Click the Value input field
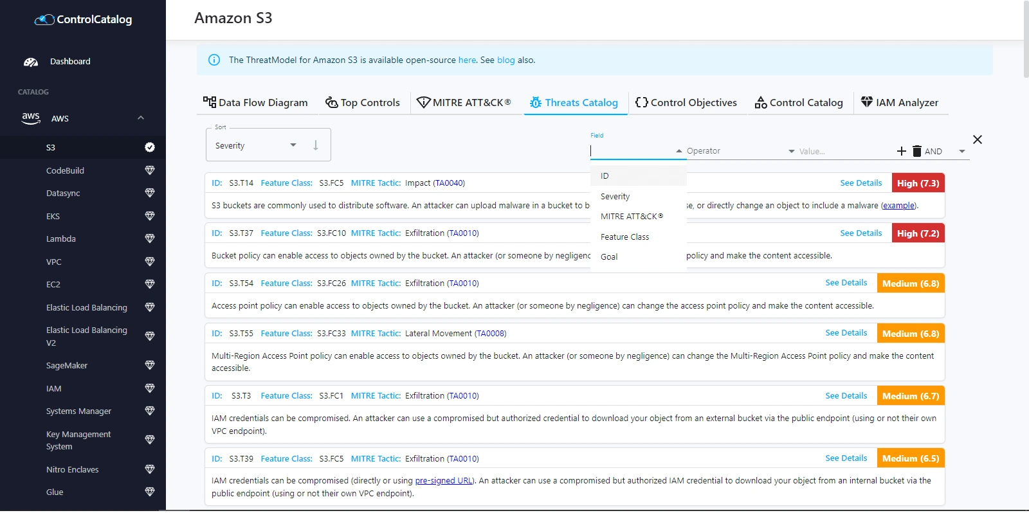 tap(846, 151)
